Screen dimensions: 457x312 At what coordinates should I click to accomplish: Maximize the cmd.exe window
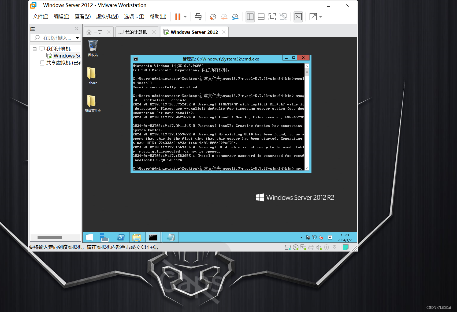(x=294, y=58)
